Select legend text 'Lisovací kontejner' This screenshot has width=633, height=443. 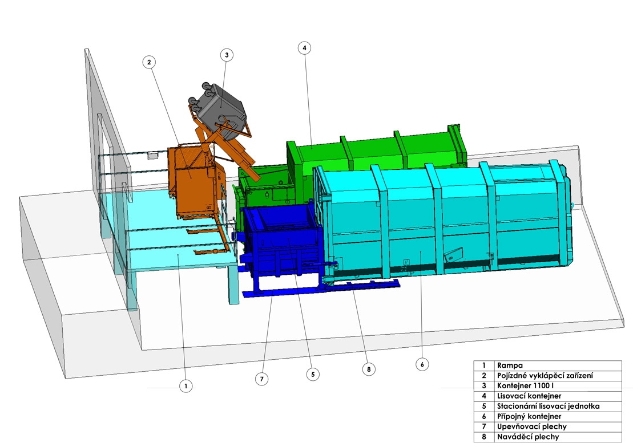click(529, 396)
